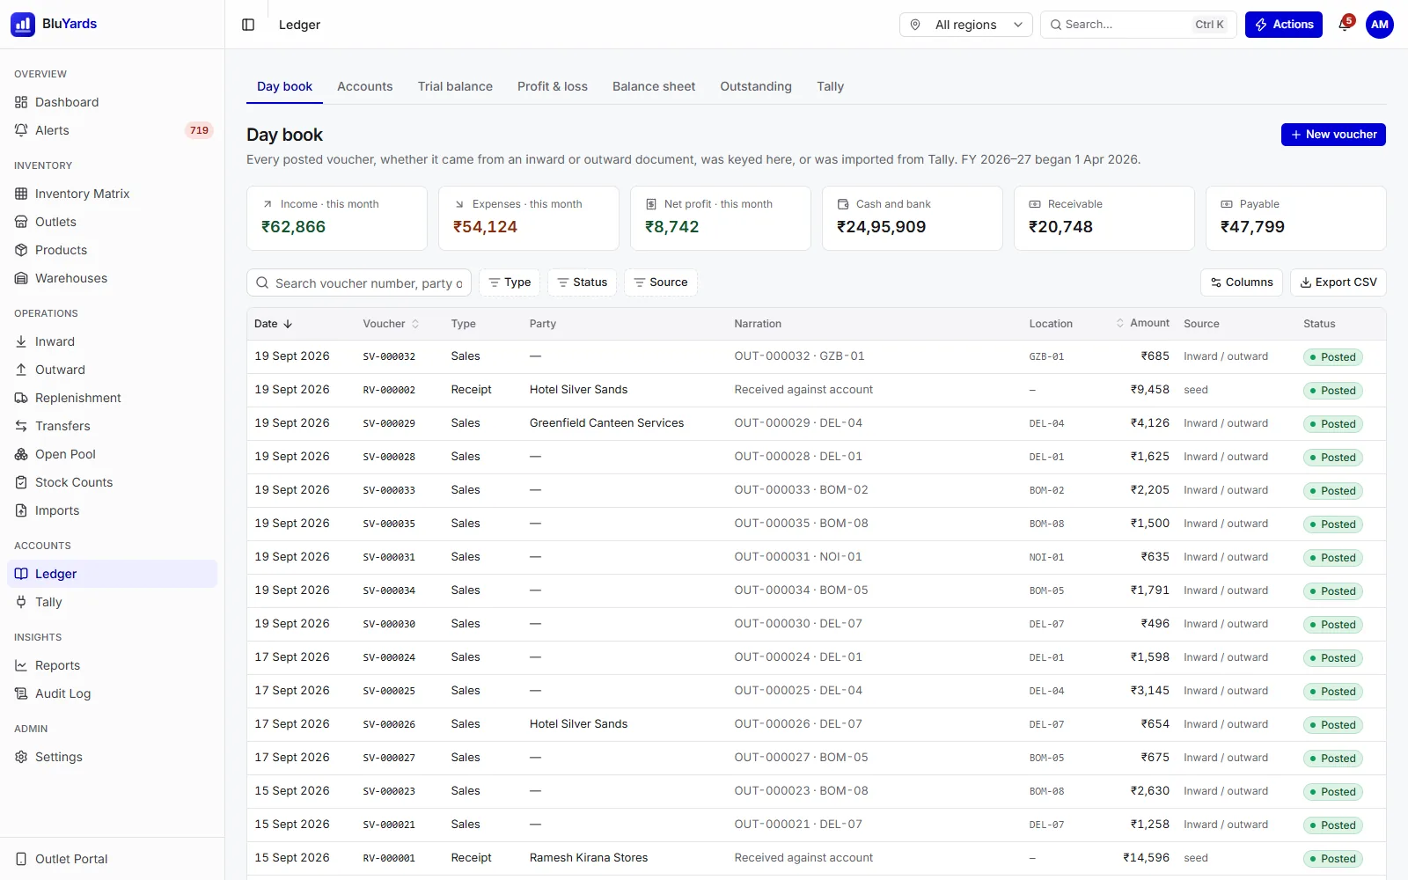Viewport: 1408px width, 880px height.
Task: Open Warehouses page
Action: pos(112,278)
